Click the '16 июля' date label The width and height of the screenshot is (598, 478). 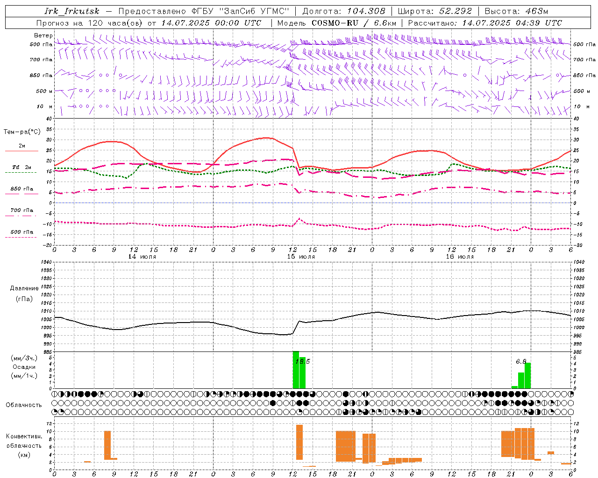pyautogui.click(x=460, y=257)
